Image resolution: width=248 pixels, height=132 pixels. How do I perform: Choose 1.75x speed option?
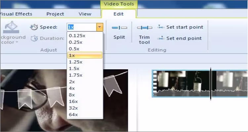85,75
